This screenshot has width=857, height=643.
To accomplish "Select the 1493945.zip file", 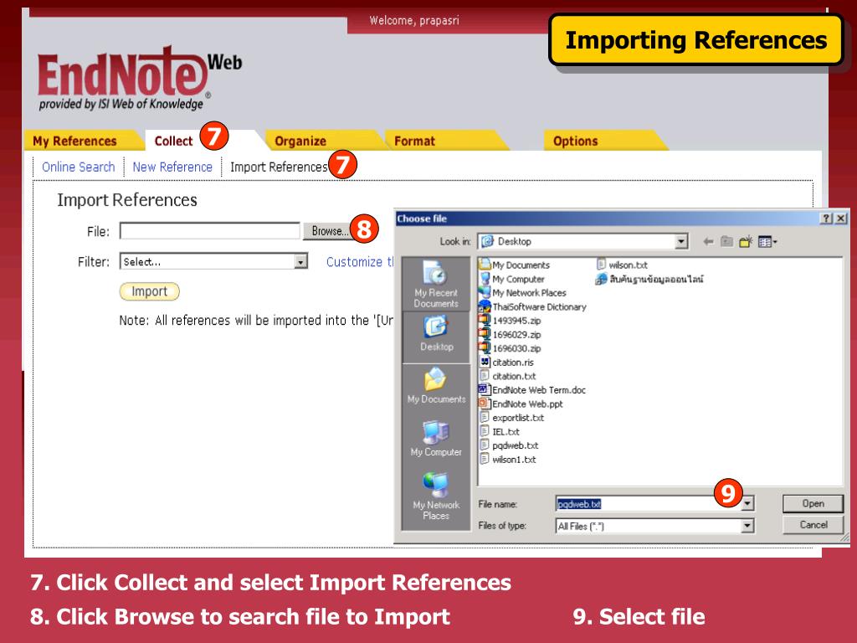I will click(510, 321).
